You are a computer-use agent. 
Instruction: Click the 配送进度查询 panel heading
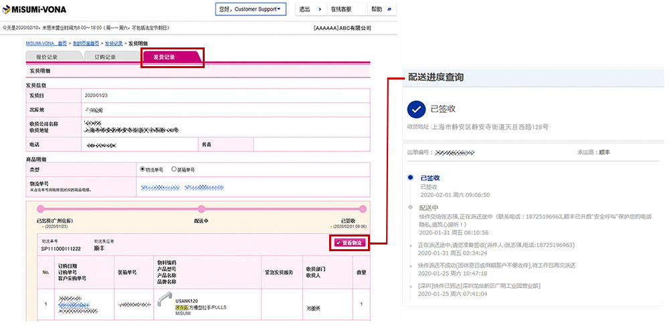(436, 77)
